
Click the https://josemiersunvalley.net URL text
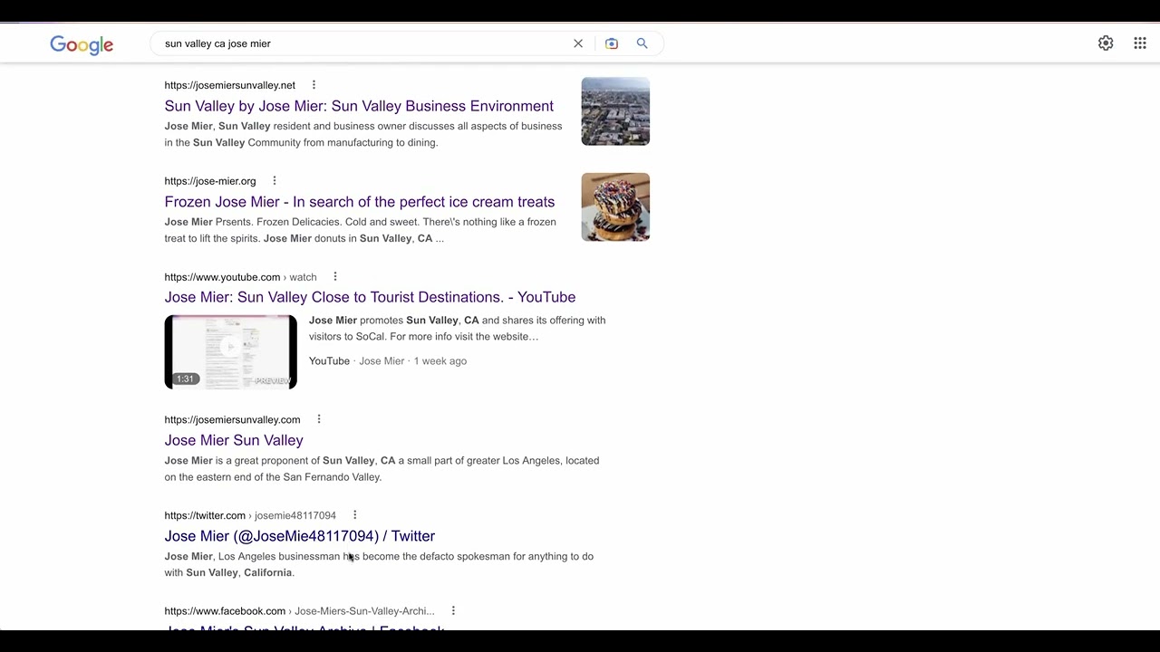tap(230, 85)
